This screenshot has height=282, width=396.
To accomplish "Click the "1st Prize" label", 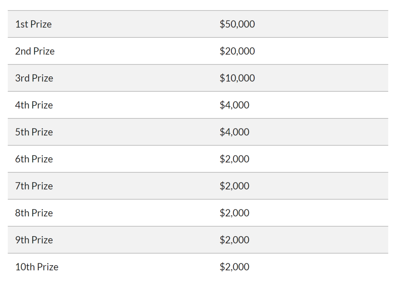I will pyautogui.click(x=33, y=24).
